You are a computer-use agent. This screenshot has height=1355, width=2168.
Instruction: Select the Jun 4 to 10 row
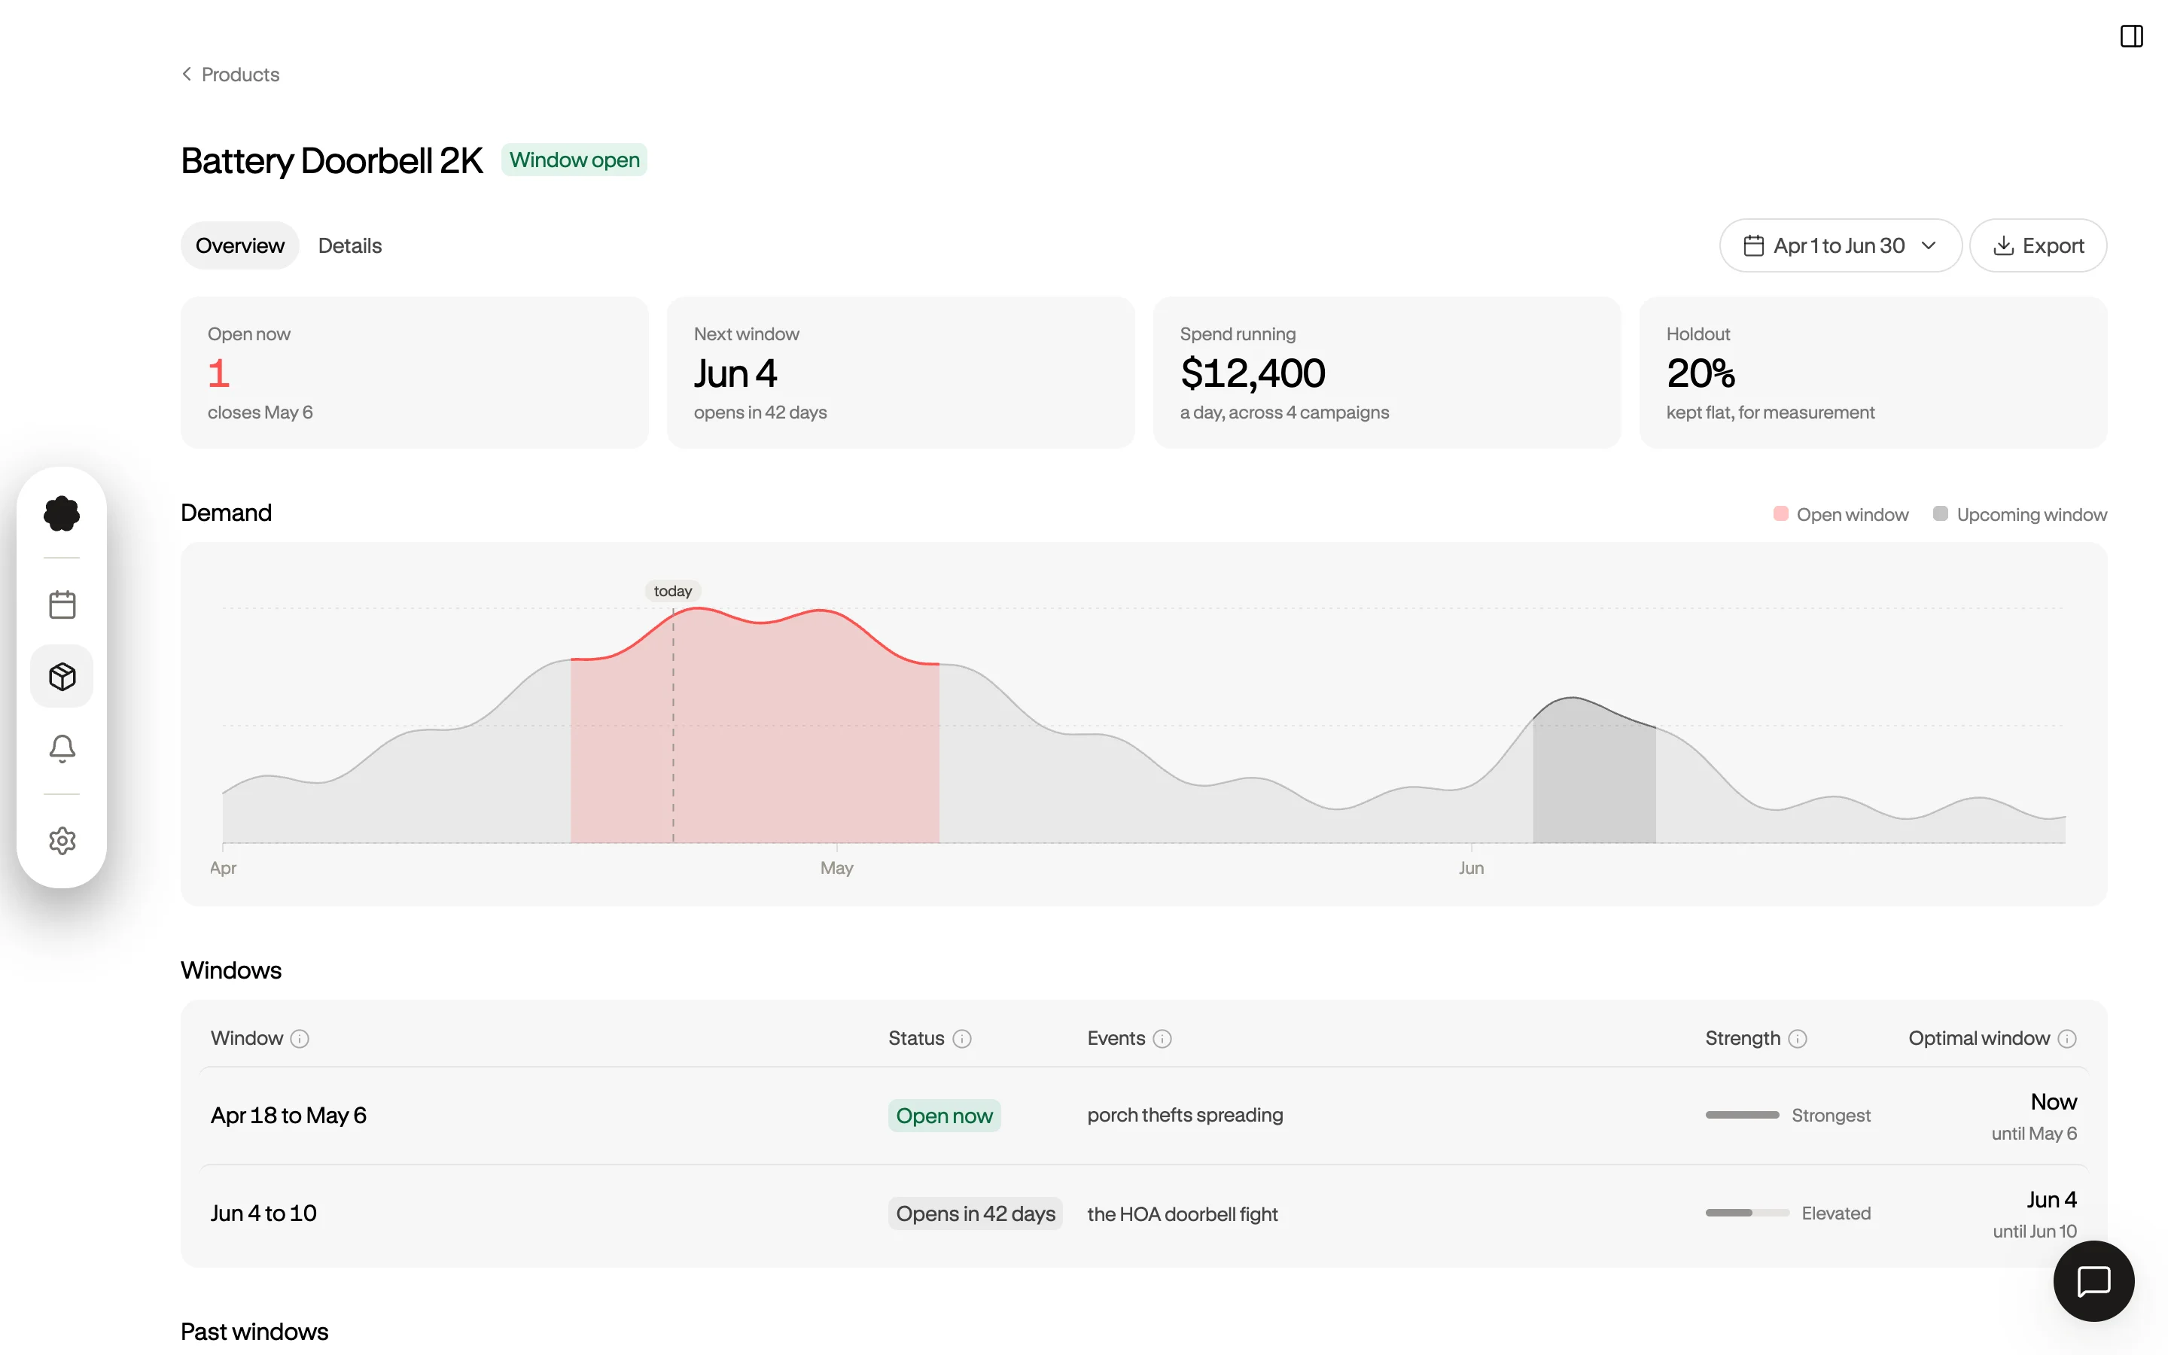[1144, 1213]
